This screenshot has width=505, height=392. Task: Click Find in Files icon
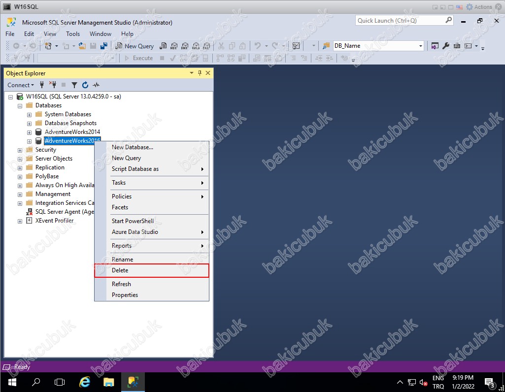326,46
